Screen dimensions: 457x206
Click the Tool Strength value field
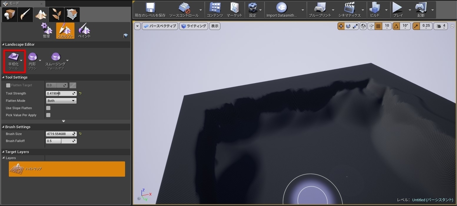pyautogui.click(x=61, y=93)
